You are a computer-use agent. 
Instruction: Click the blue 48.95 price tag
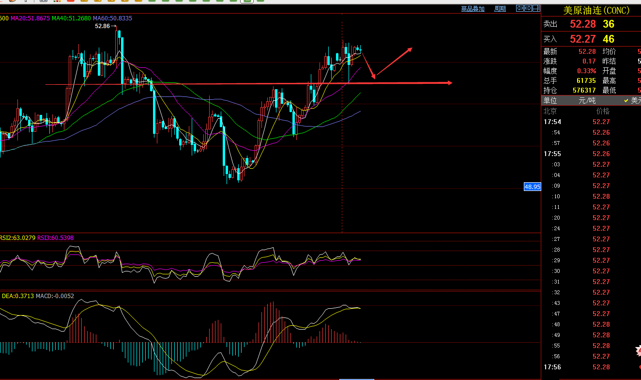tap(532, 187)
